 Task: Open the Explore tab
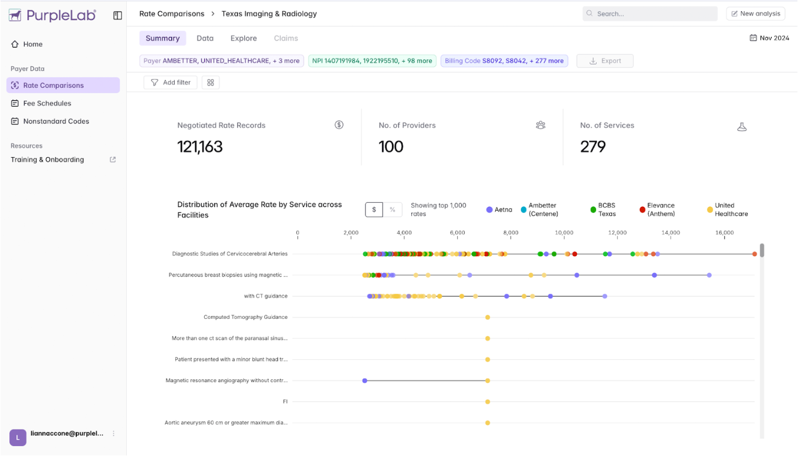pos(244,38)
